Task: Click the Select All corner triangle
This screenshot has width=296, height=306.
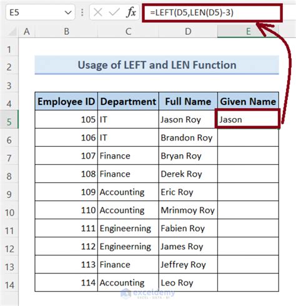Action: point(12,32)
